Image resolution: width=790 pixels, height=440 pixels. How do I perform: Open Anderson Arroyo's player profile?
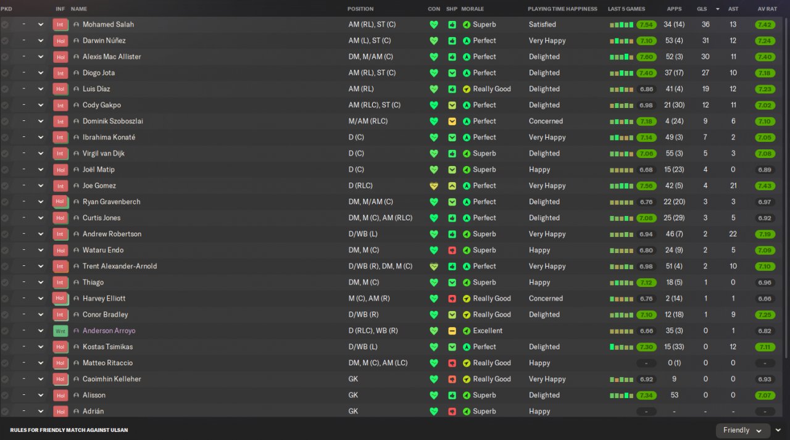click(109, 331)
